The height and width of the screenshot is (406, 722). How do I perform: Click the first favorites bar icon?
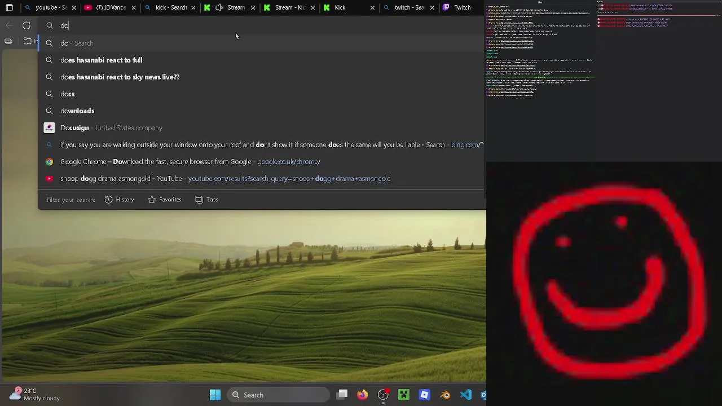8,41
